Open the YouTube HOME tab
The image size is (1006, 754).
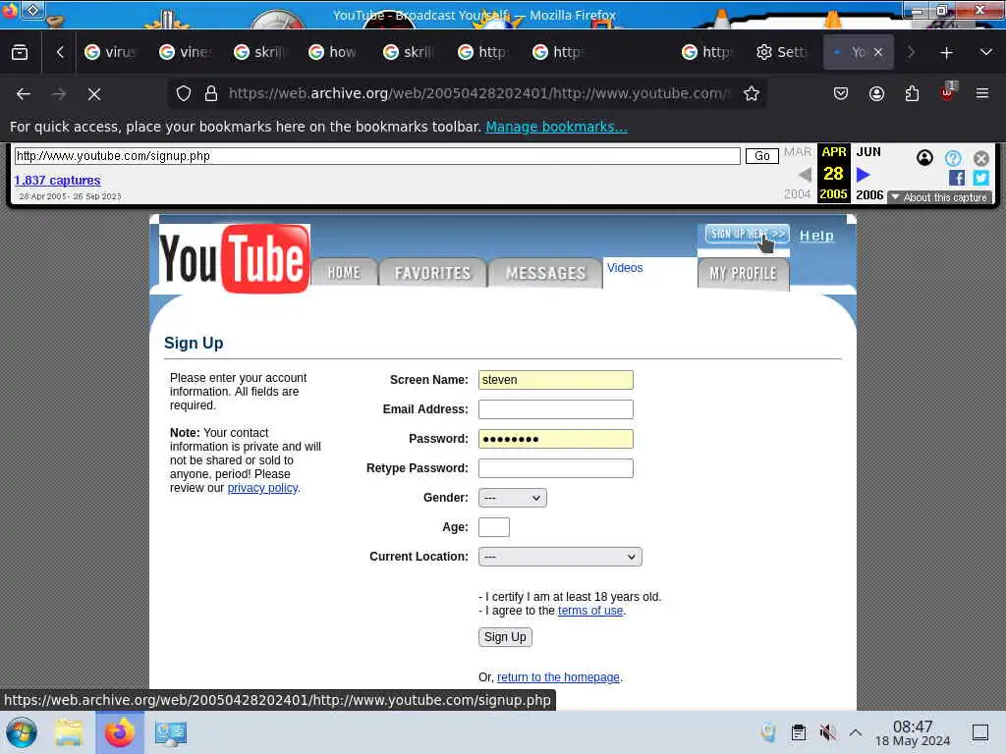[344, 273]
